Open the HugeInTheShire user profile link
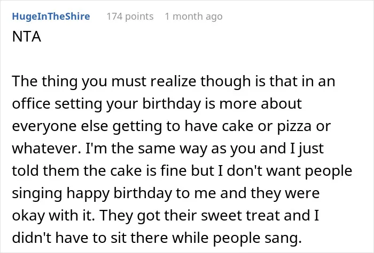Image resolution: width=374 pixels, height=253 pixels. [51, 17]
